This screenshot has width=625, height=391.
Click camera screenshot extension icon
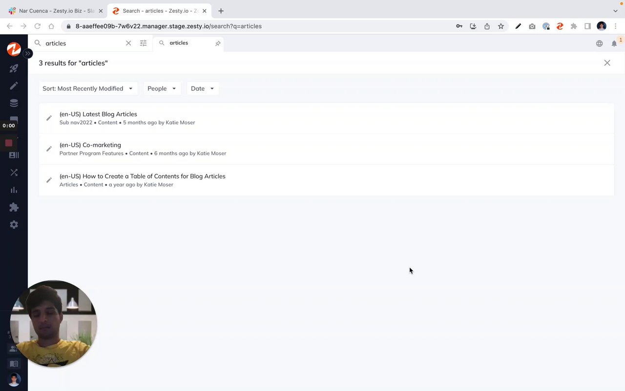[x=532, y=26]
